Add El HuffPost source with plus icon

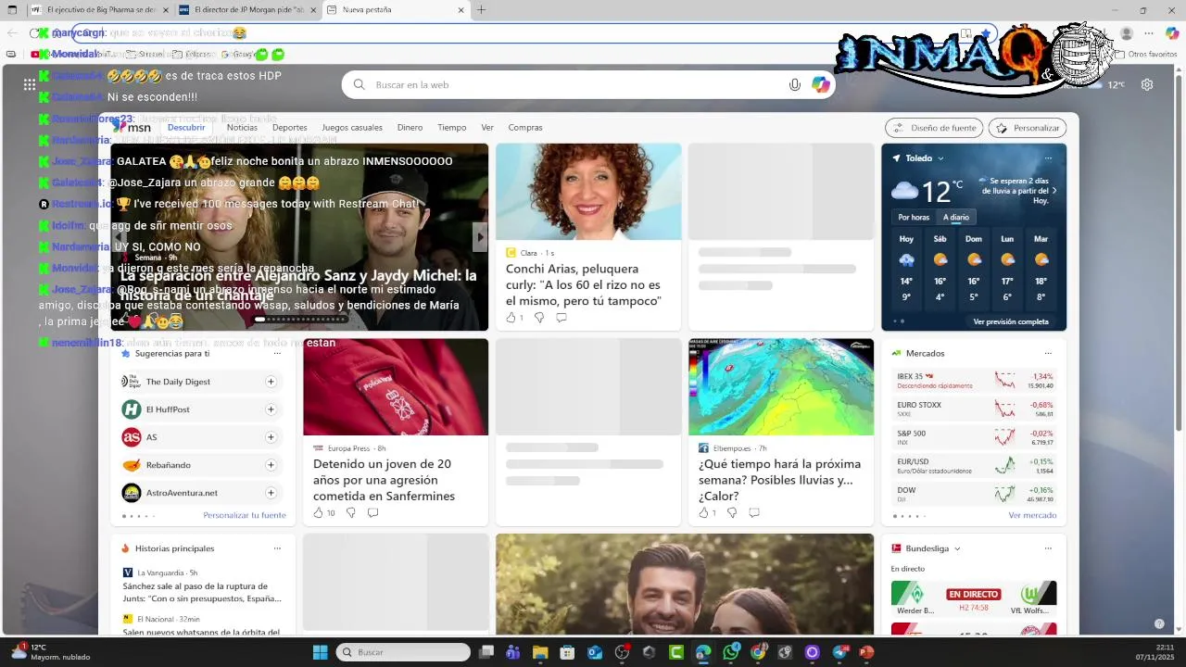(271, 409)
